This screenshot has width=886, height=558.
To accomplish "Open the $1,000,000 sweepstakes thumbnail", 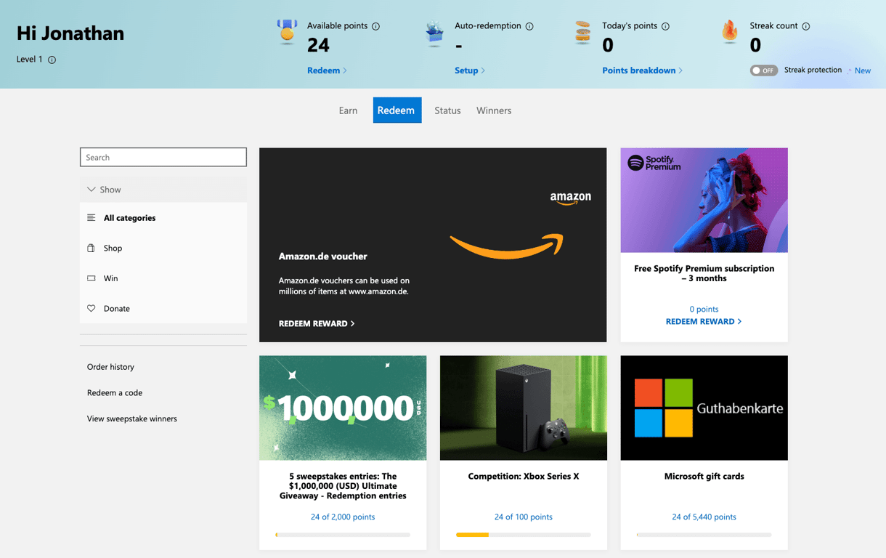I will pyautogui.click(x=343, y=408).
